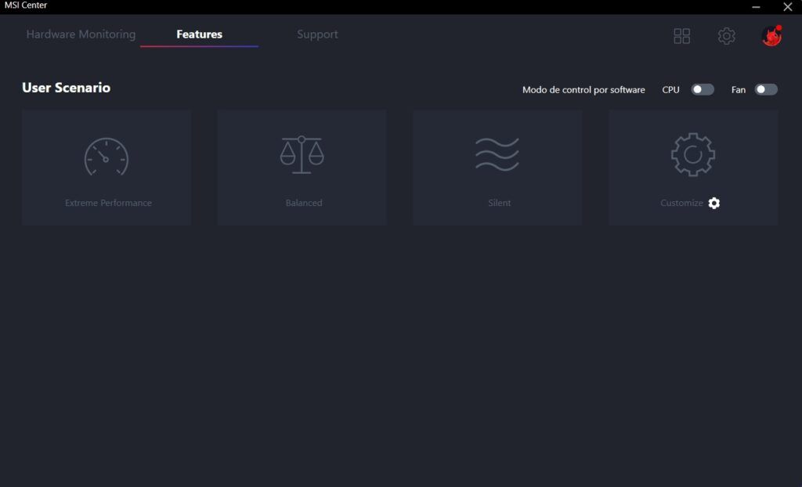802x487 pixels.
Task: Toggle the Fan software control switch
Action: point(766,89)
